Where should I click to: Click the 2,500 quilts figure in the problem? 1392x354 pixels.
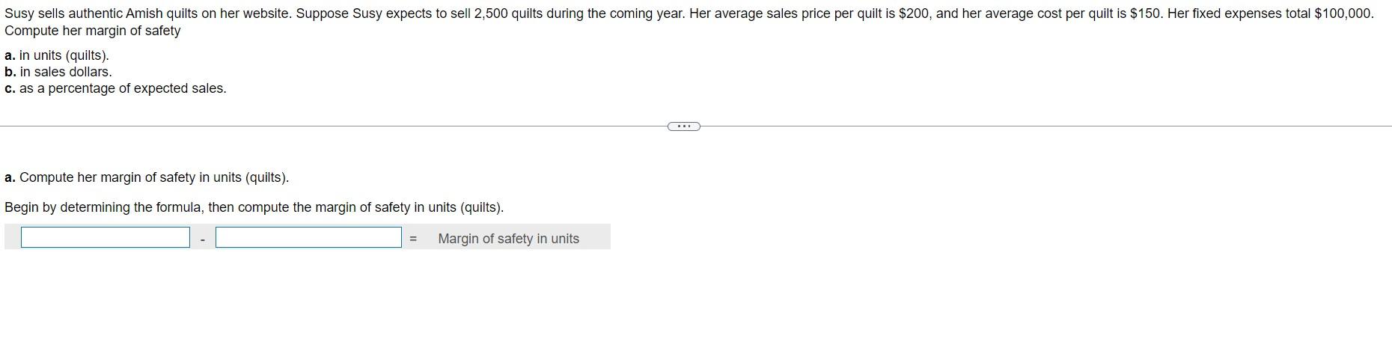point(492,13)
